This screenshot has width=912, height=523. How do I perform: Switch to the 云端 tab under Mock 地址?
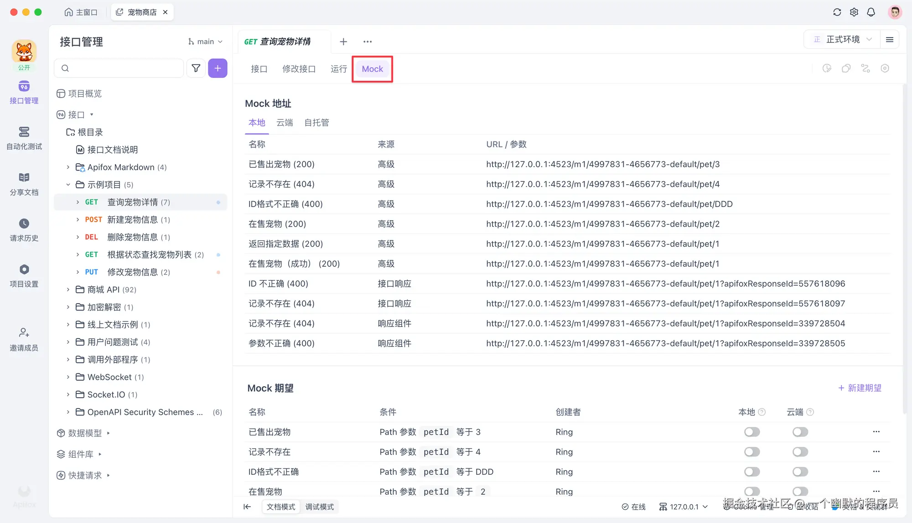[x=285, y=122]
